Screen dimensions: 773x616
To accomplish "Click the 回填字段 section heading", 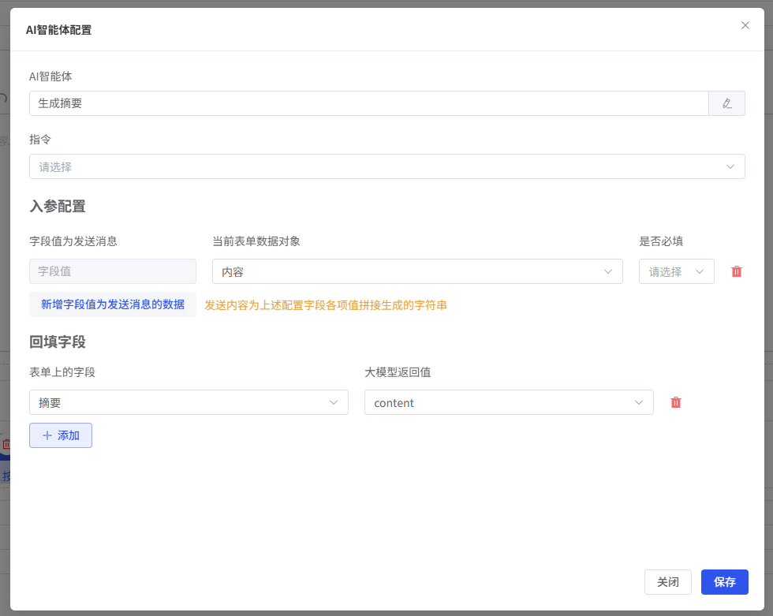I will coord(58,342).
